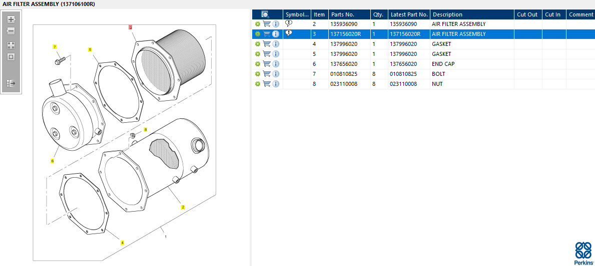Select callout 7 bolt label in diagram
Viewport: 595px width, 266px height.
click(55, 47)
